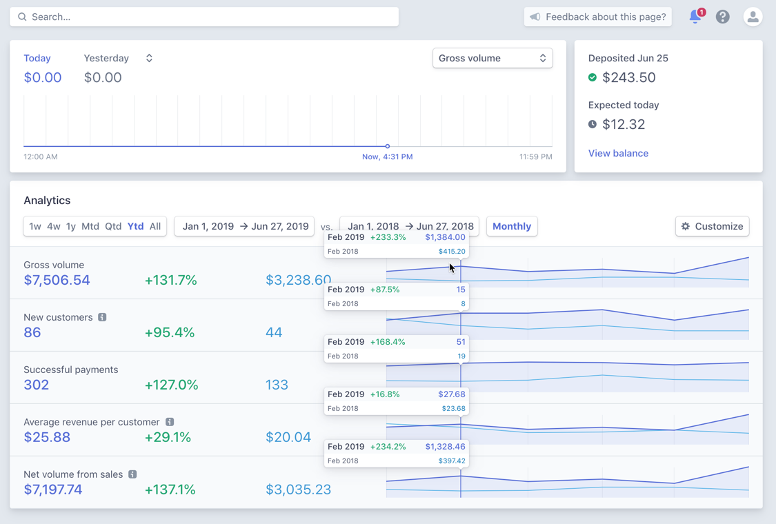Image resolution: width=776 pixels, height=524 pixels.
Task: Click the +131.7% gross volume change
Action: tap(171, 280)
